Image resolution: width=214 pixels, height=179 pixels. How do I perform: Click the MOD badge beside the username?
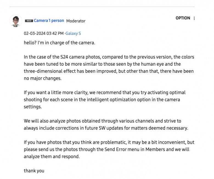pyautogui.click(x=29, y=21)
